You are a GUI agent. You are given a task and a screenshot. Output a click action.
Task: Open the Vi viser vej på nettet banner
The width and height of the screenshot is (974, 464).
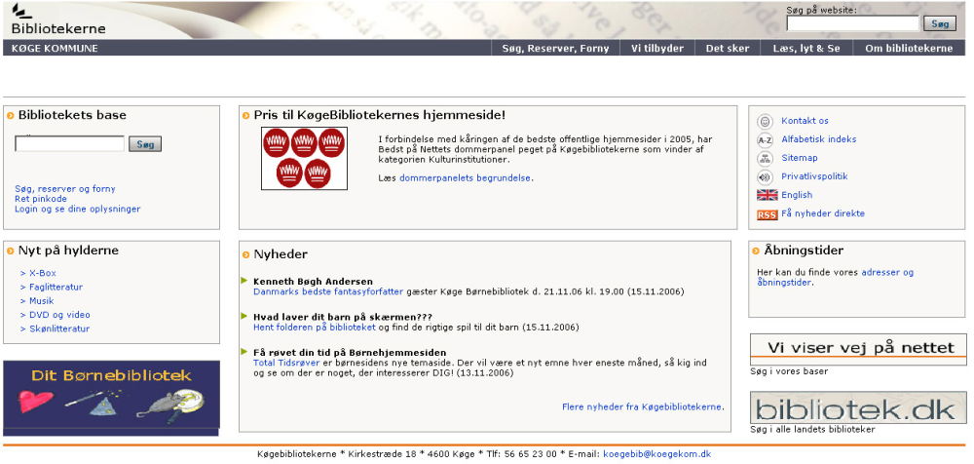point(858,349)
